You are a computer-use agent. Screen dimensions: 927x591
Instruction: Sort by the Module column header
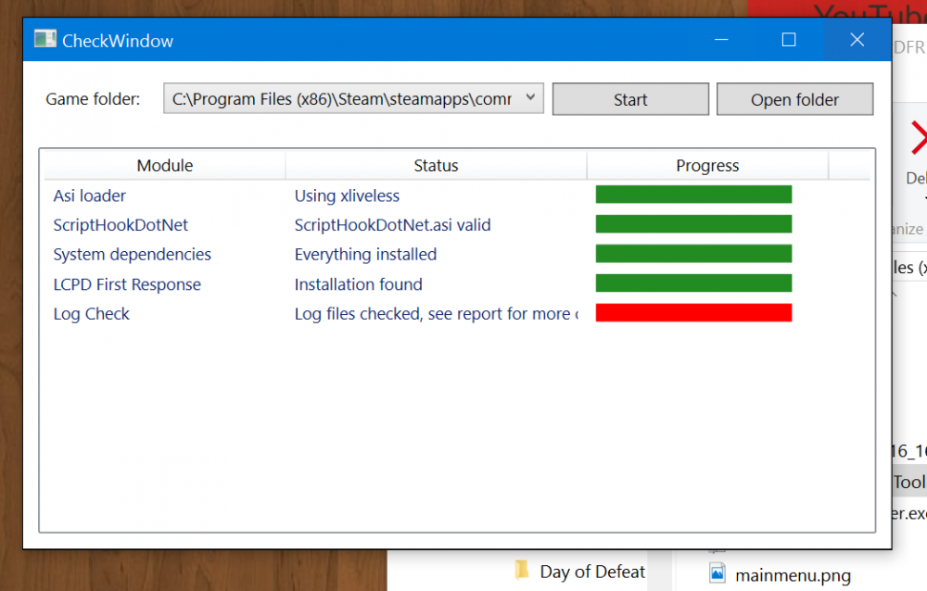[164, 166]
